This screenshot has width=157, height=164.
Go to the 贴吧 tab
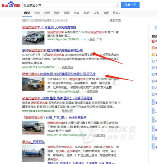coord(86,13)
